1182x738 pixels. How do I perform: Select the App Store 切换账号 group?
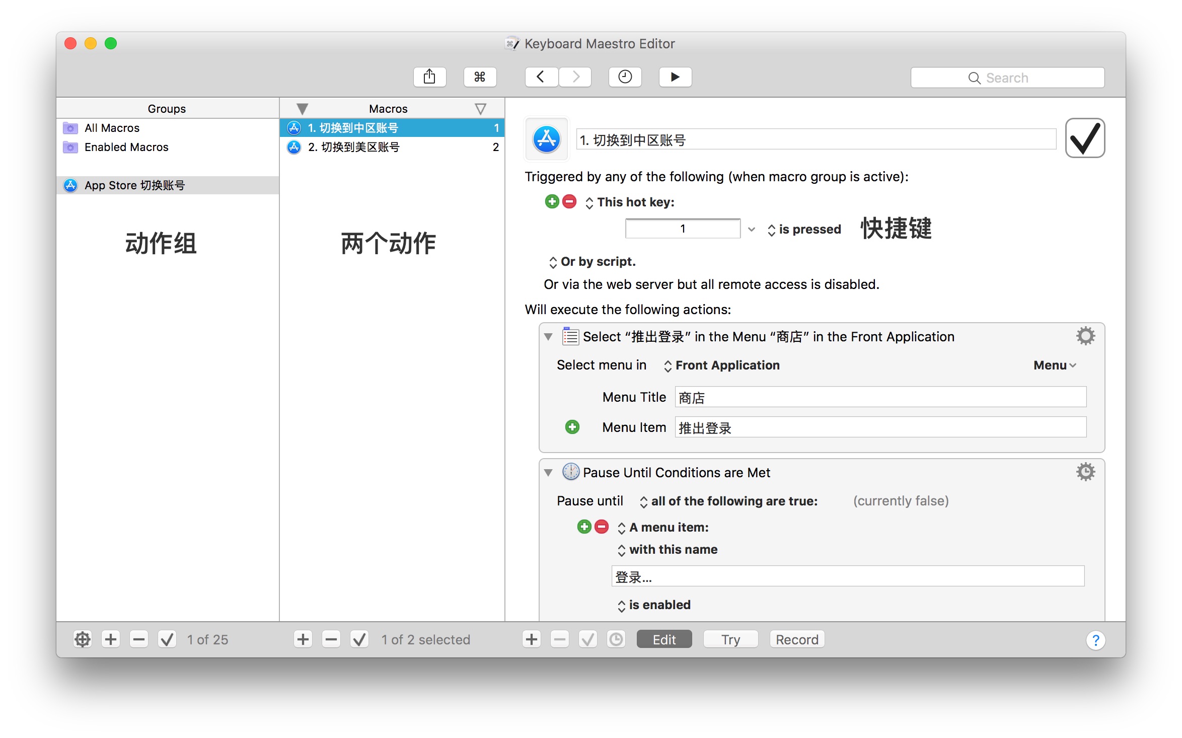click(x=134, y=185)
